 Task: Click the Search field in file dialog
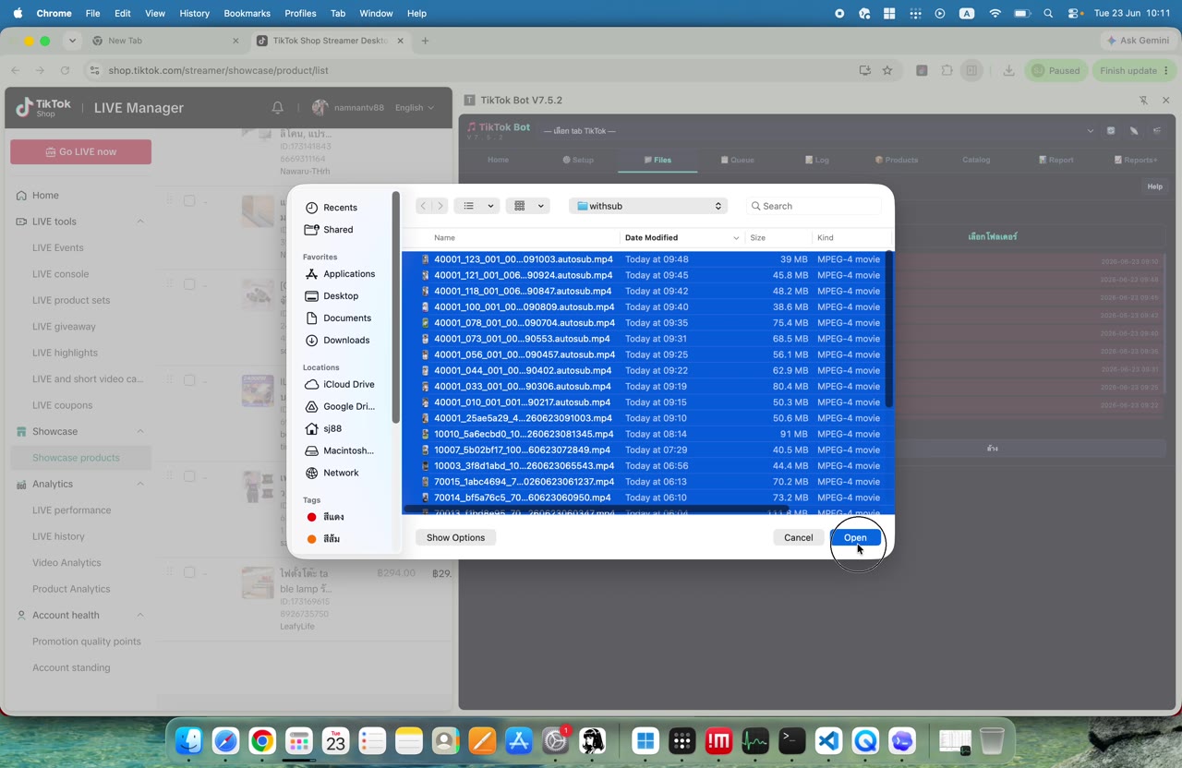tap(814, 206)
